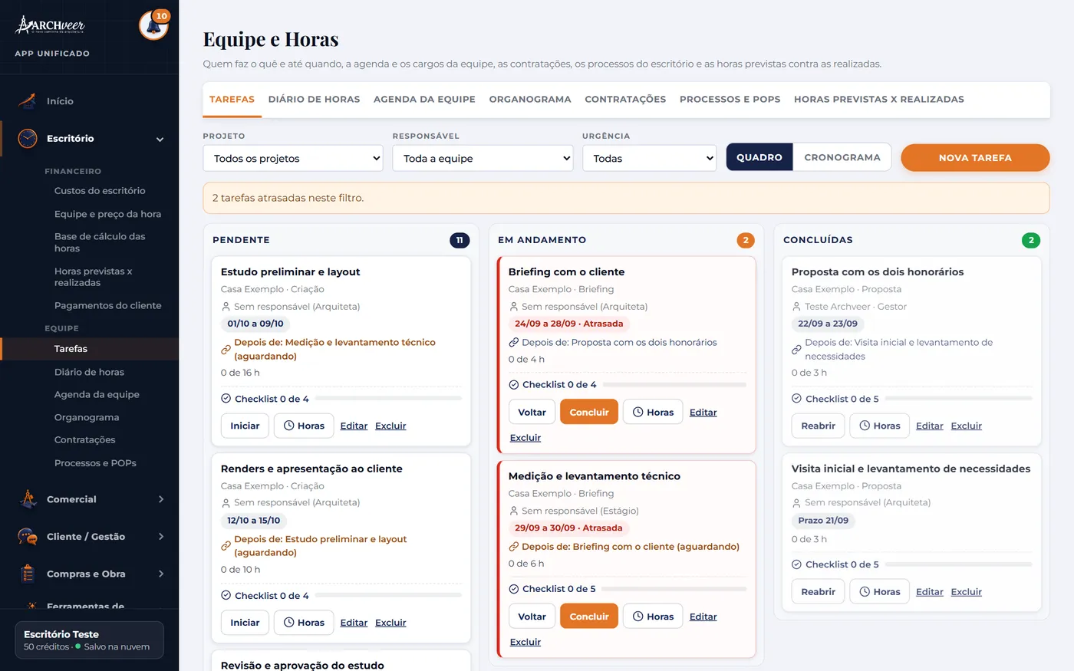
Task: Open Horas on the Estudo preliminar e layout card
Action: coord(304,426)
